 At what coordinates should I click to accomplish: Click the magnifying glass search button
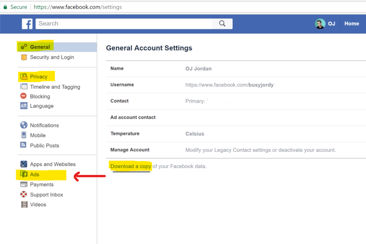point(222,24)
